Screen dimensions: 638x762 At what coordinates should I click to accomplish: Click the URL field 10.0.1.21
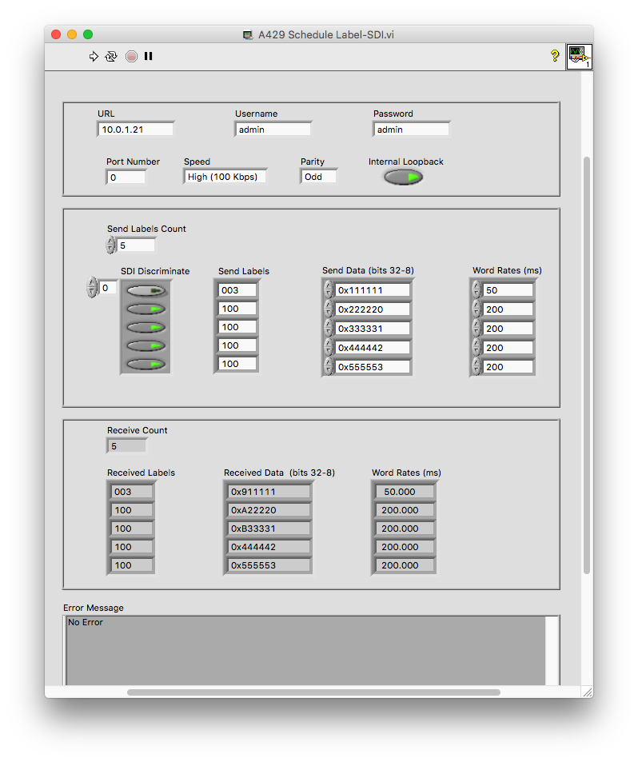[136, 130]
